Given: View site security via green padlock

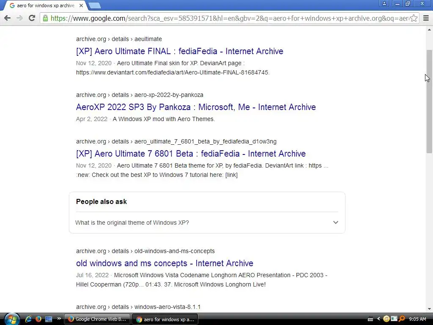Looking at the screenshot, I should click(45, 18).
